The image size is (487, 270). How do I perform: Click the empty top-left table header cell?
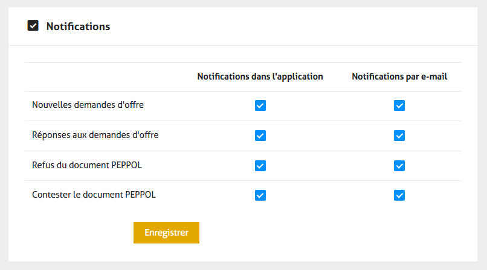[x=103, y=77]
